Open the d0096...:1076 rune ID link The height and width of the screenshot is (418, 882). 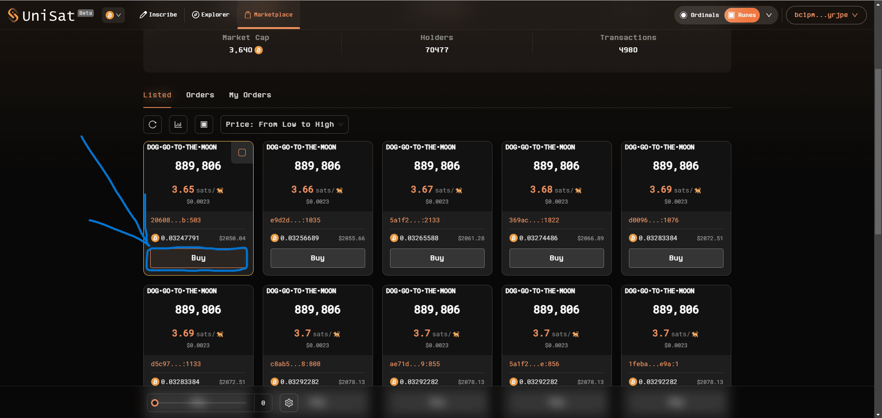click(654, 220)
